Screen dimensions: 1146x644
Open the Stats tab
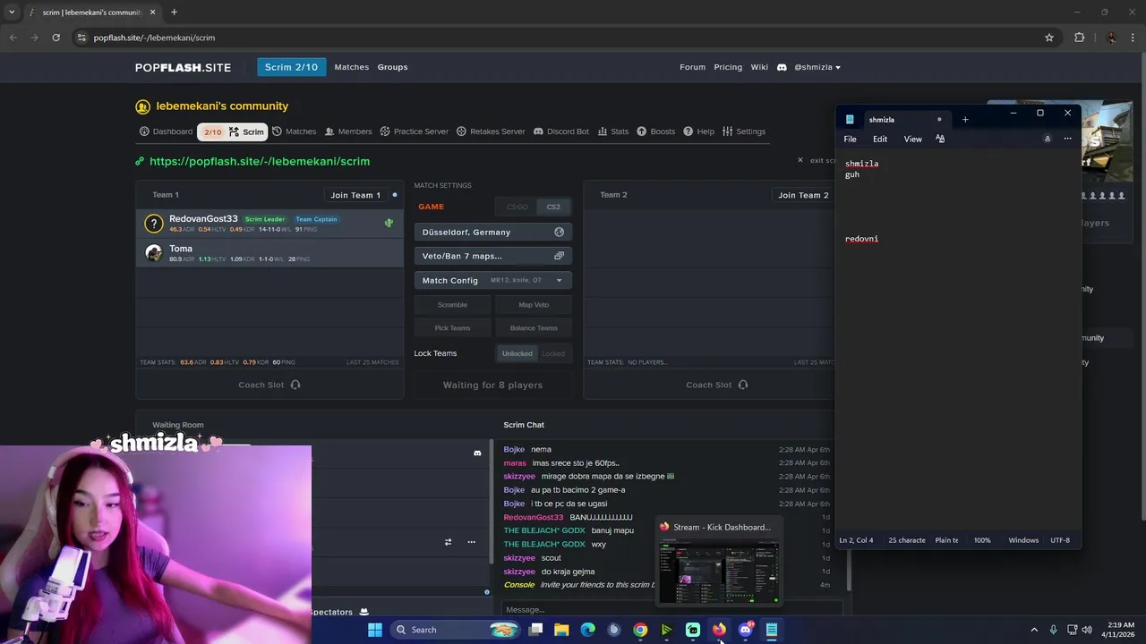613,131
